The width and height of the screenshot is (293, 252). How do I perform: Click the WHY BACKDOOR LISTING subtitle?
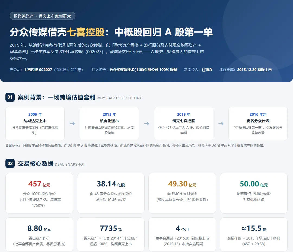[119, 98]
